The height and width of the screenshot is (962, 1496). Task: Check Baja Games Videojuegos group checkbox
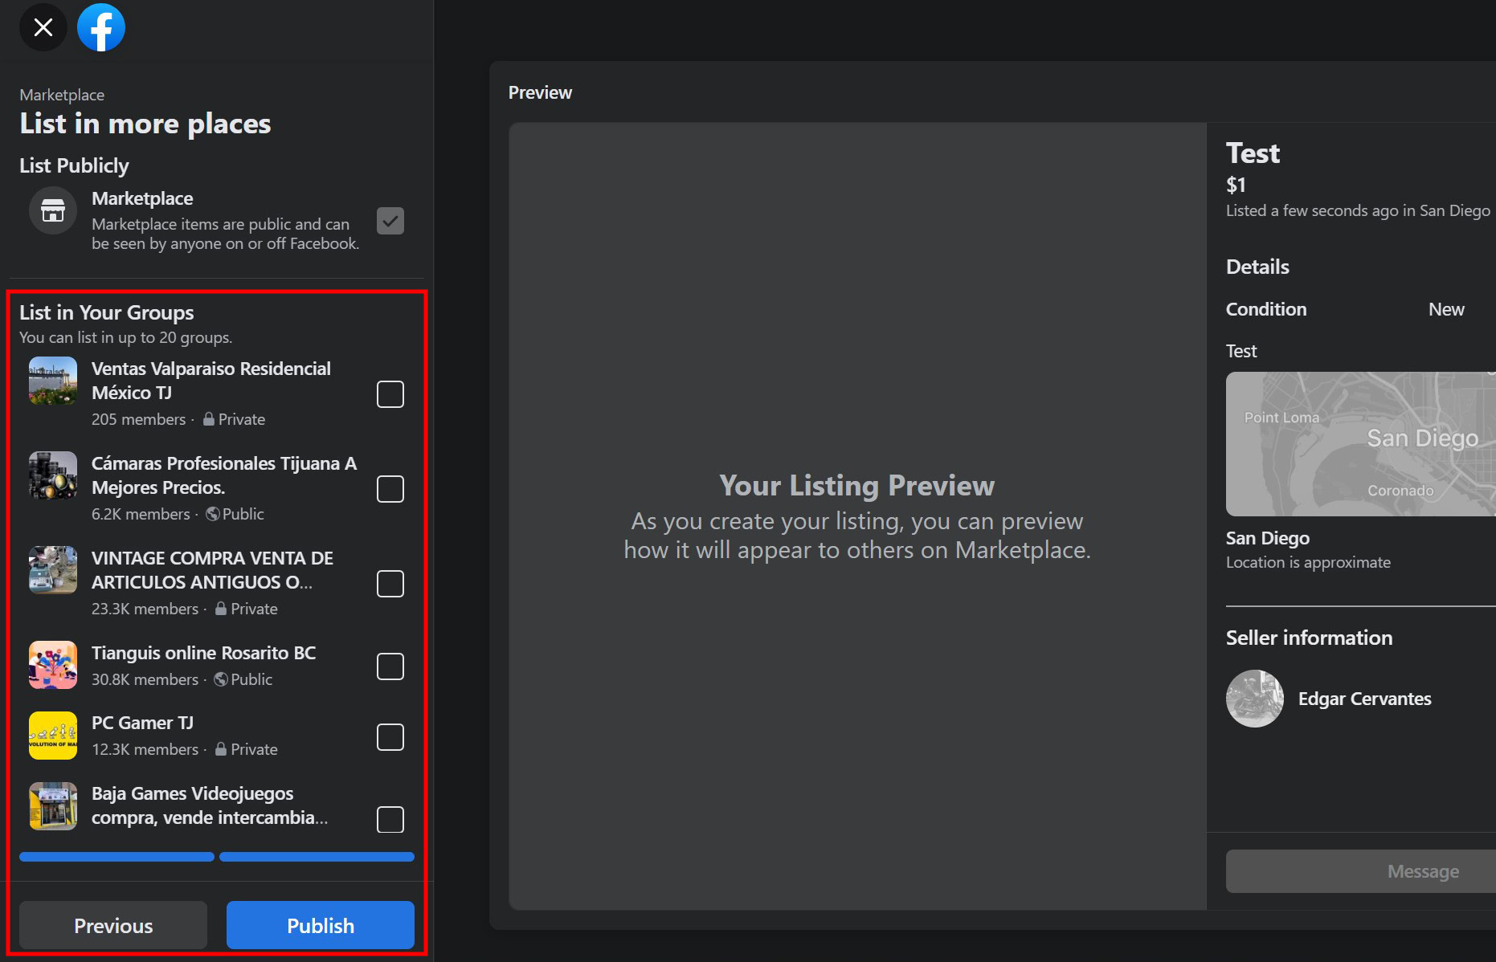tap(390, 820)
